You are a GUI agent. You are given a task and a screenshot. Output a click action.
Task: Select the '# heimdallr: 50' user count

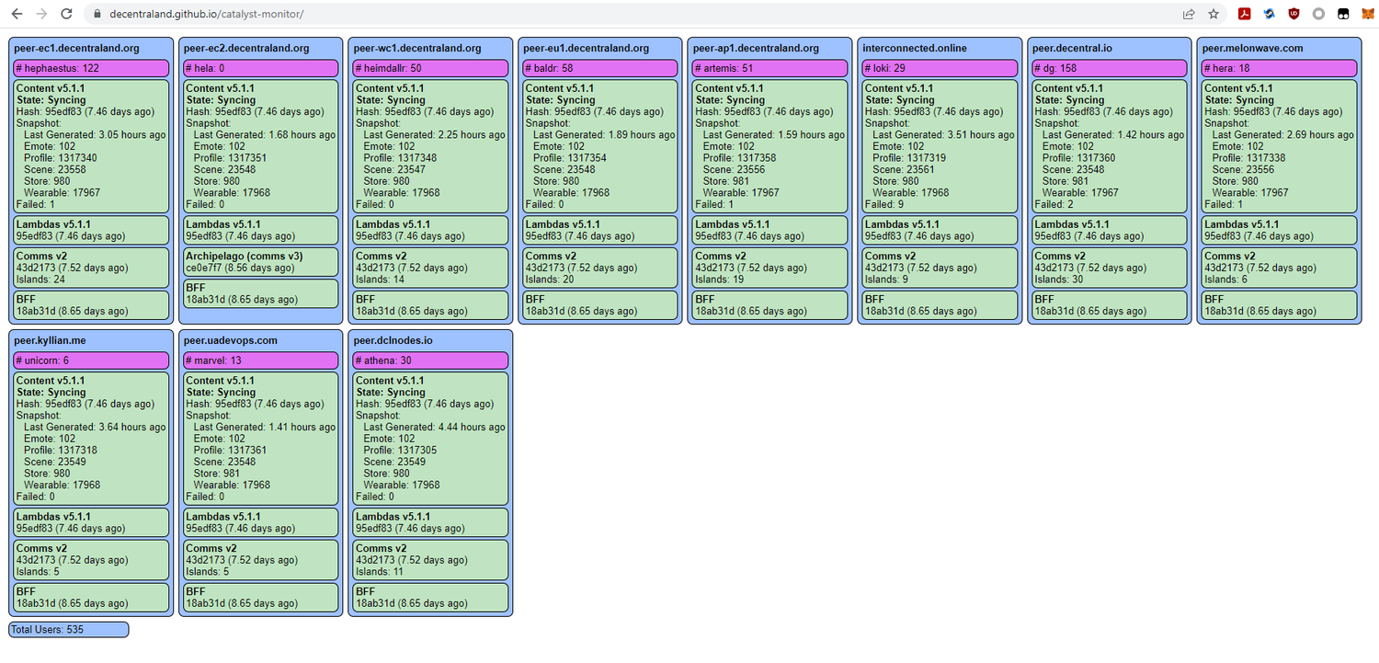(x=430, y=68)
